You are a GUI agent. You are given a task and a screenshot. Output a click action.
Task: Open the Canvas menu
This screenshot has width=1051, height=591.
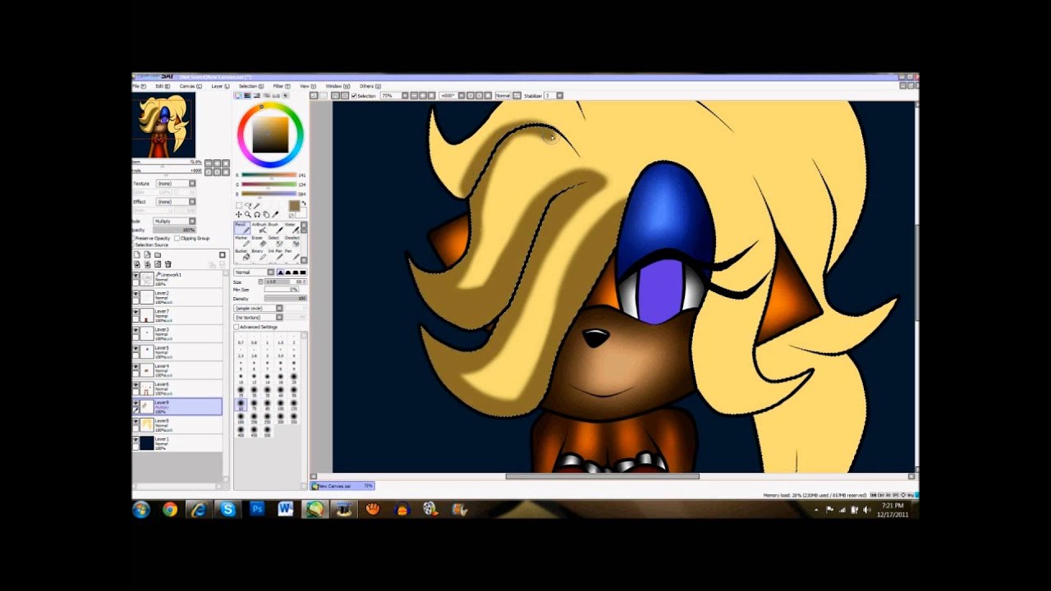tap(190, 86)
